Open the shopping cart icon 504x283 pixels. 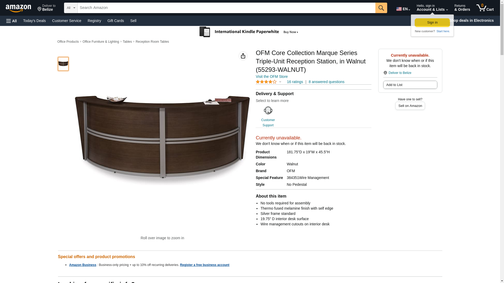[x=485, y=8]
